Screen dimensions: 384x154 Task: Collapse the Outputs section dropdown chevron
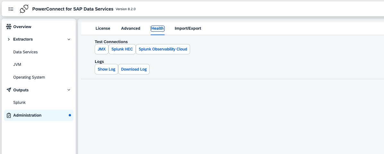pos(69,90)
